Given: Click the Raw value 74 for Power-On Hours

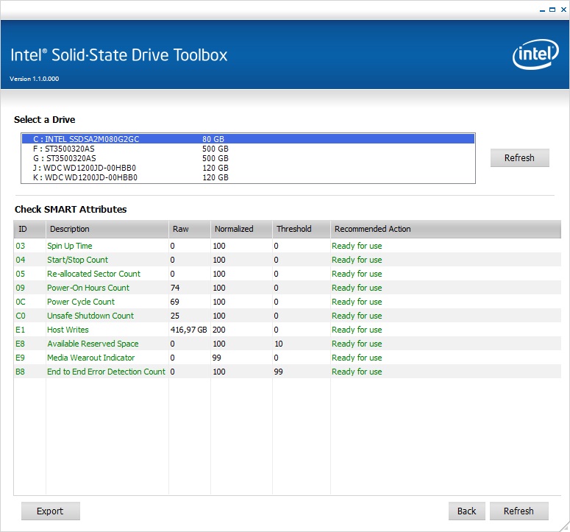Looking at the screenshot, I should (x=175, y=288).
